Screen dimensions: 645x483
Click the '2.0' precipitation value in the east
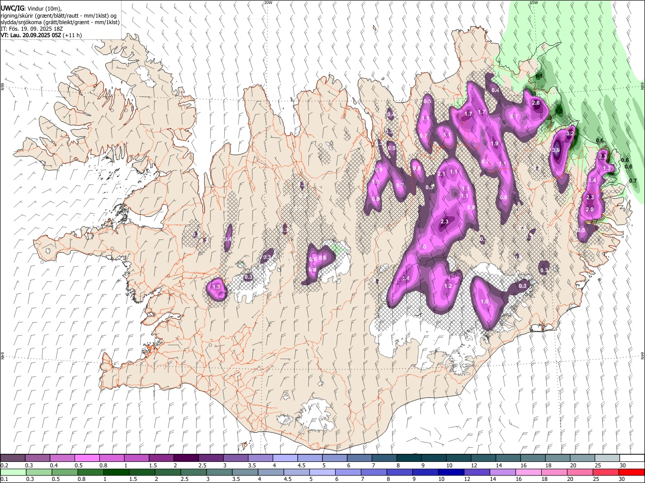point(590,209)
